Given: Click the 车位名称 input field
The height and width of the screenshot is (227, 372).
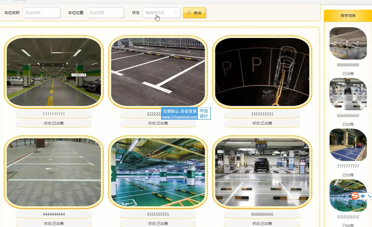Looking at the screenshot, I should click(41, 13).
